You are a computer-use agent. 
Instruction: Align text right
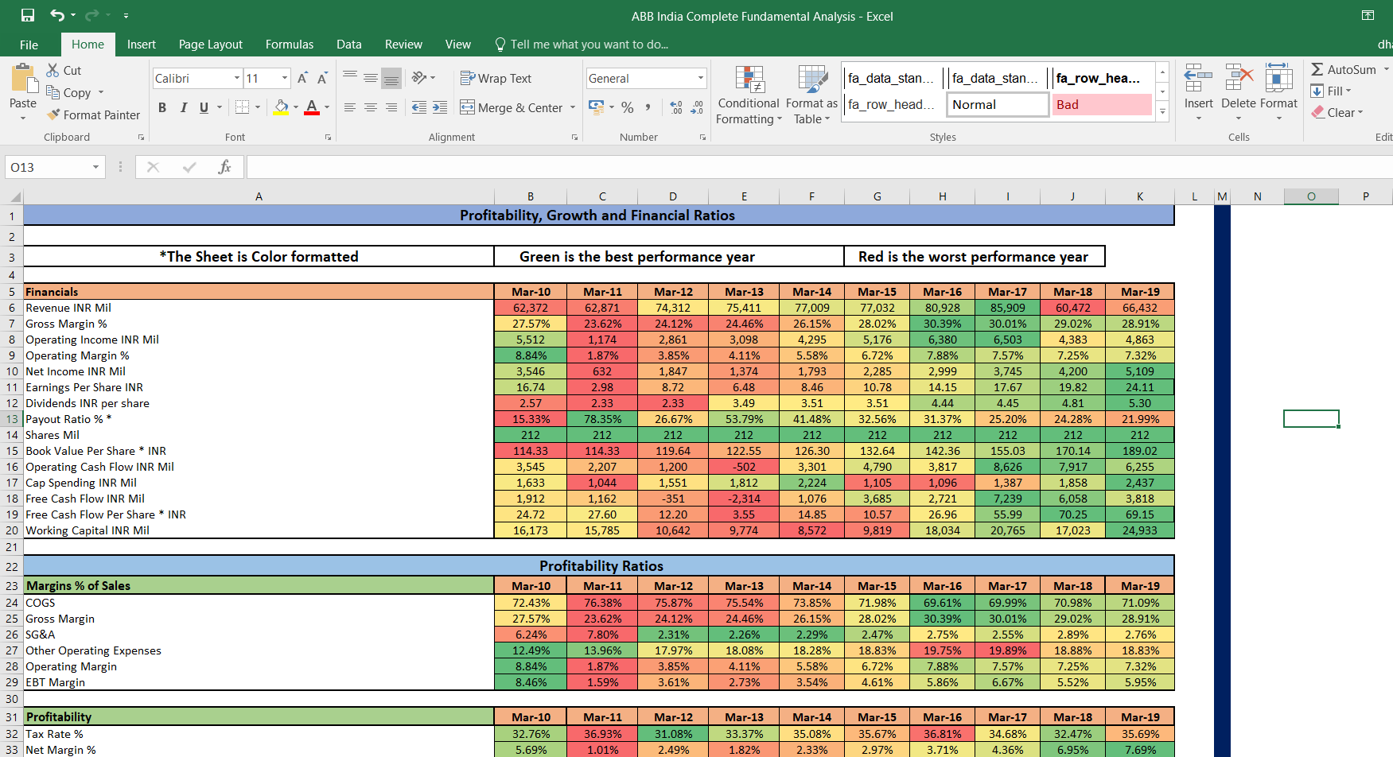point(391,107)
